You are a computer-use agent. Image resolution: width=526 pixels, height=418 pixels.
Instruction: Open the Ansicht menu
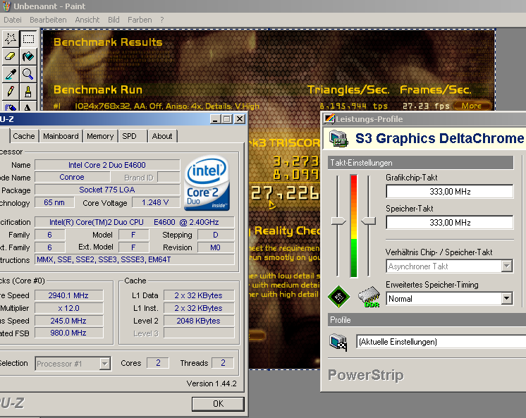[87, 20]
